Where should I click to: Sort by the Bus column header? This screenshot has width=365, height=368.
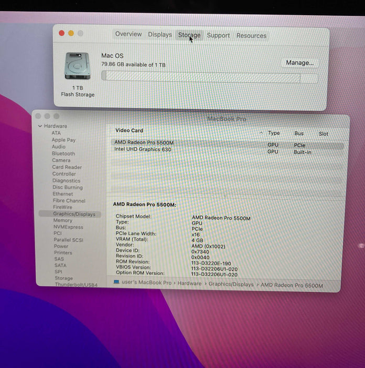coord(299,134)
